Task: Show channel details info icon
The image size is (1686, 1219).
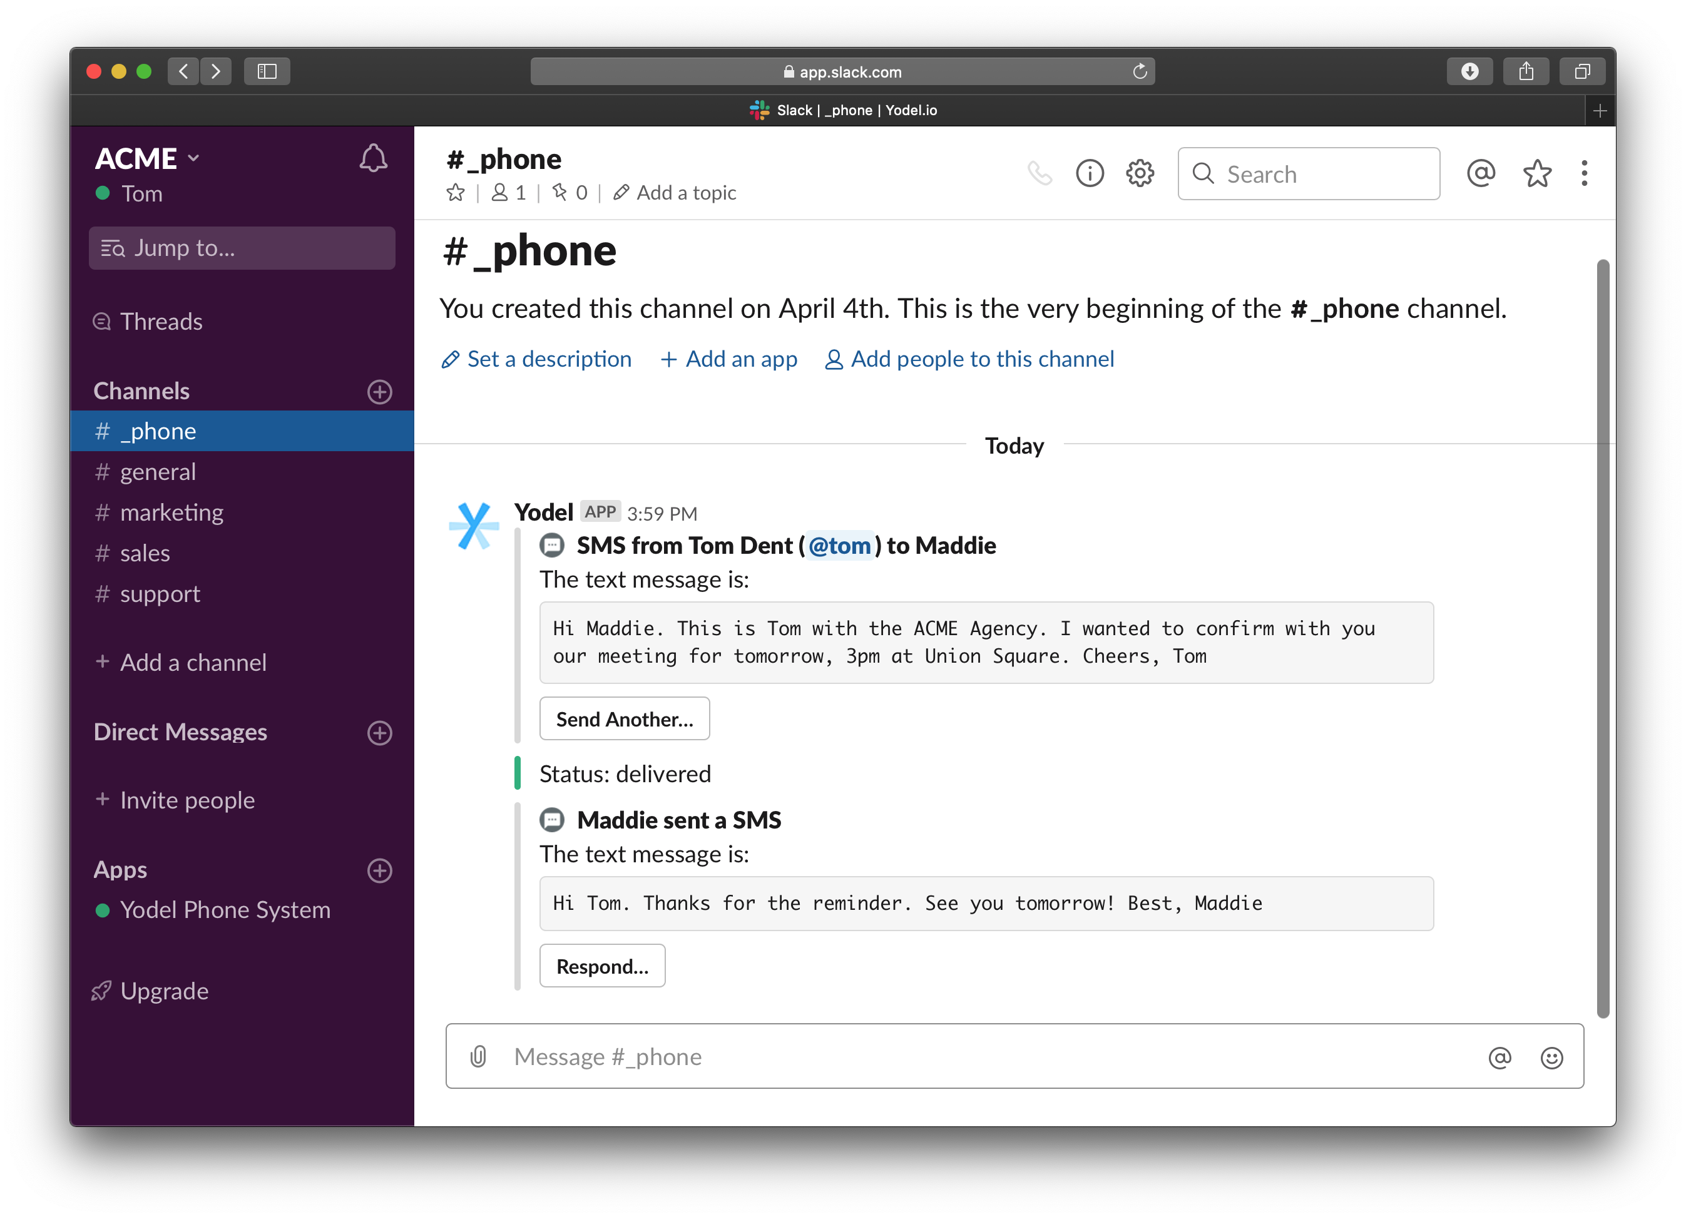Action: tap(1089, 174)
